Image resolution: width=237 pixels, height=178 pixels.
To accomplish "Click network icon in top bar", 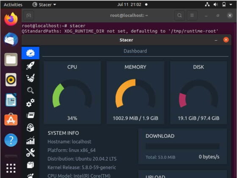I will click(207, 5).
